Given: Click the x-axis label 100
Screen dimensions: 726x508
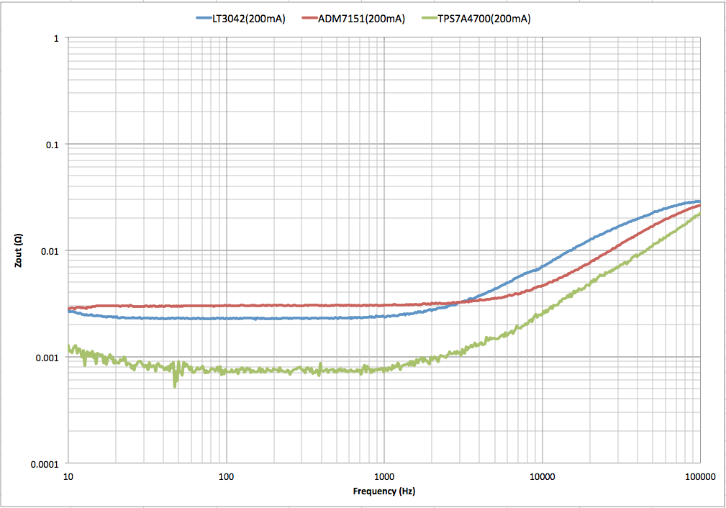Looking at the screenshot, I should 226,477.
